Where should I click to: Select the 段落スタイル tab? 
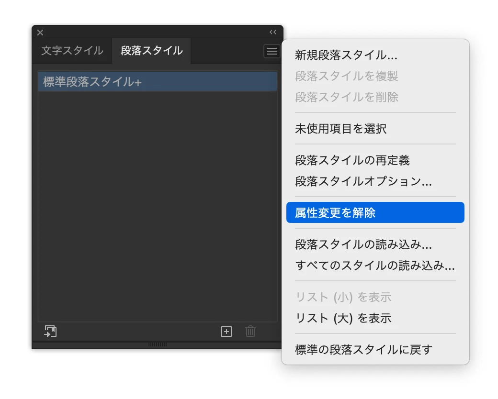(x=151, y=51)
